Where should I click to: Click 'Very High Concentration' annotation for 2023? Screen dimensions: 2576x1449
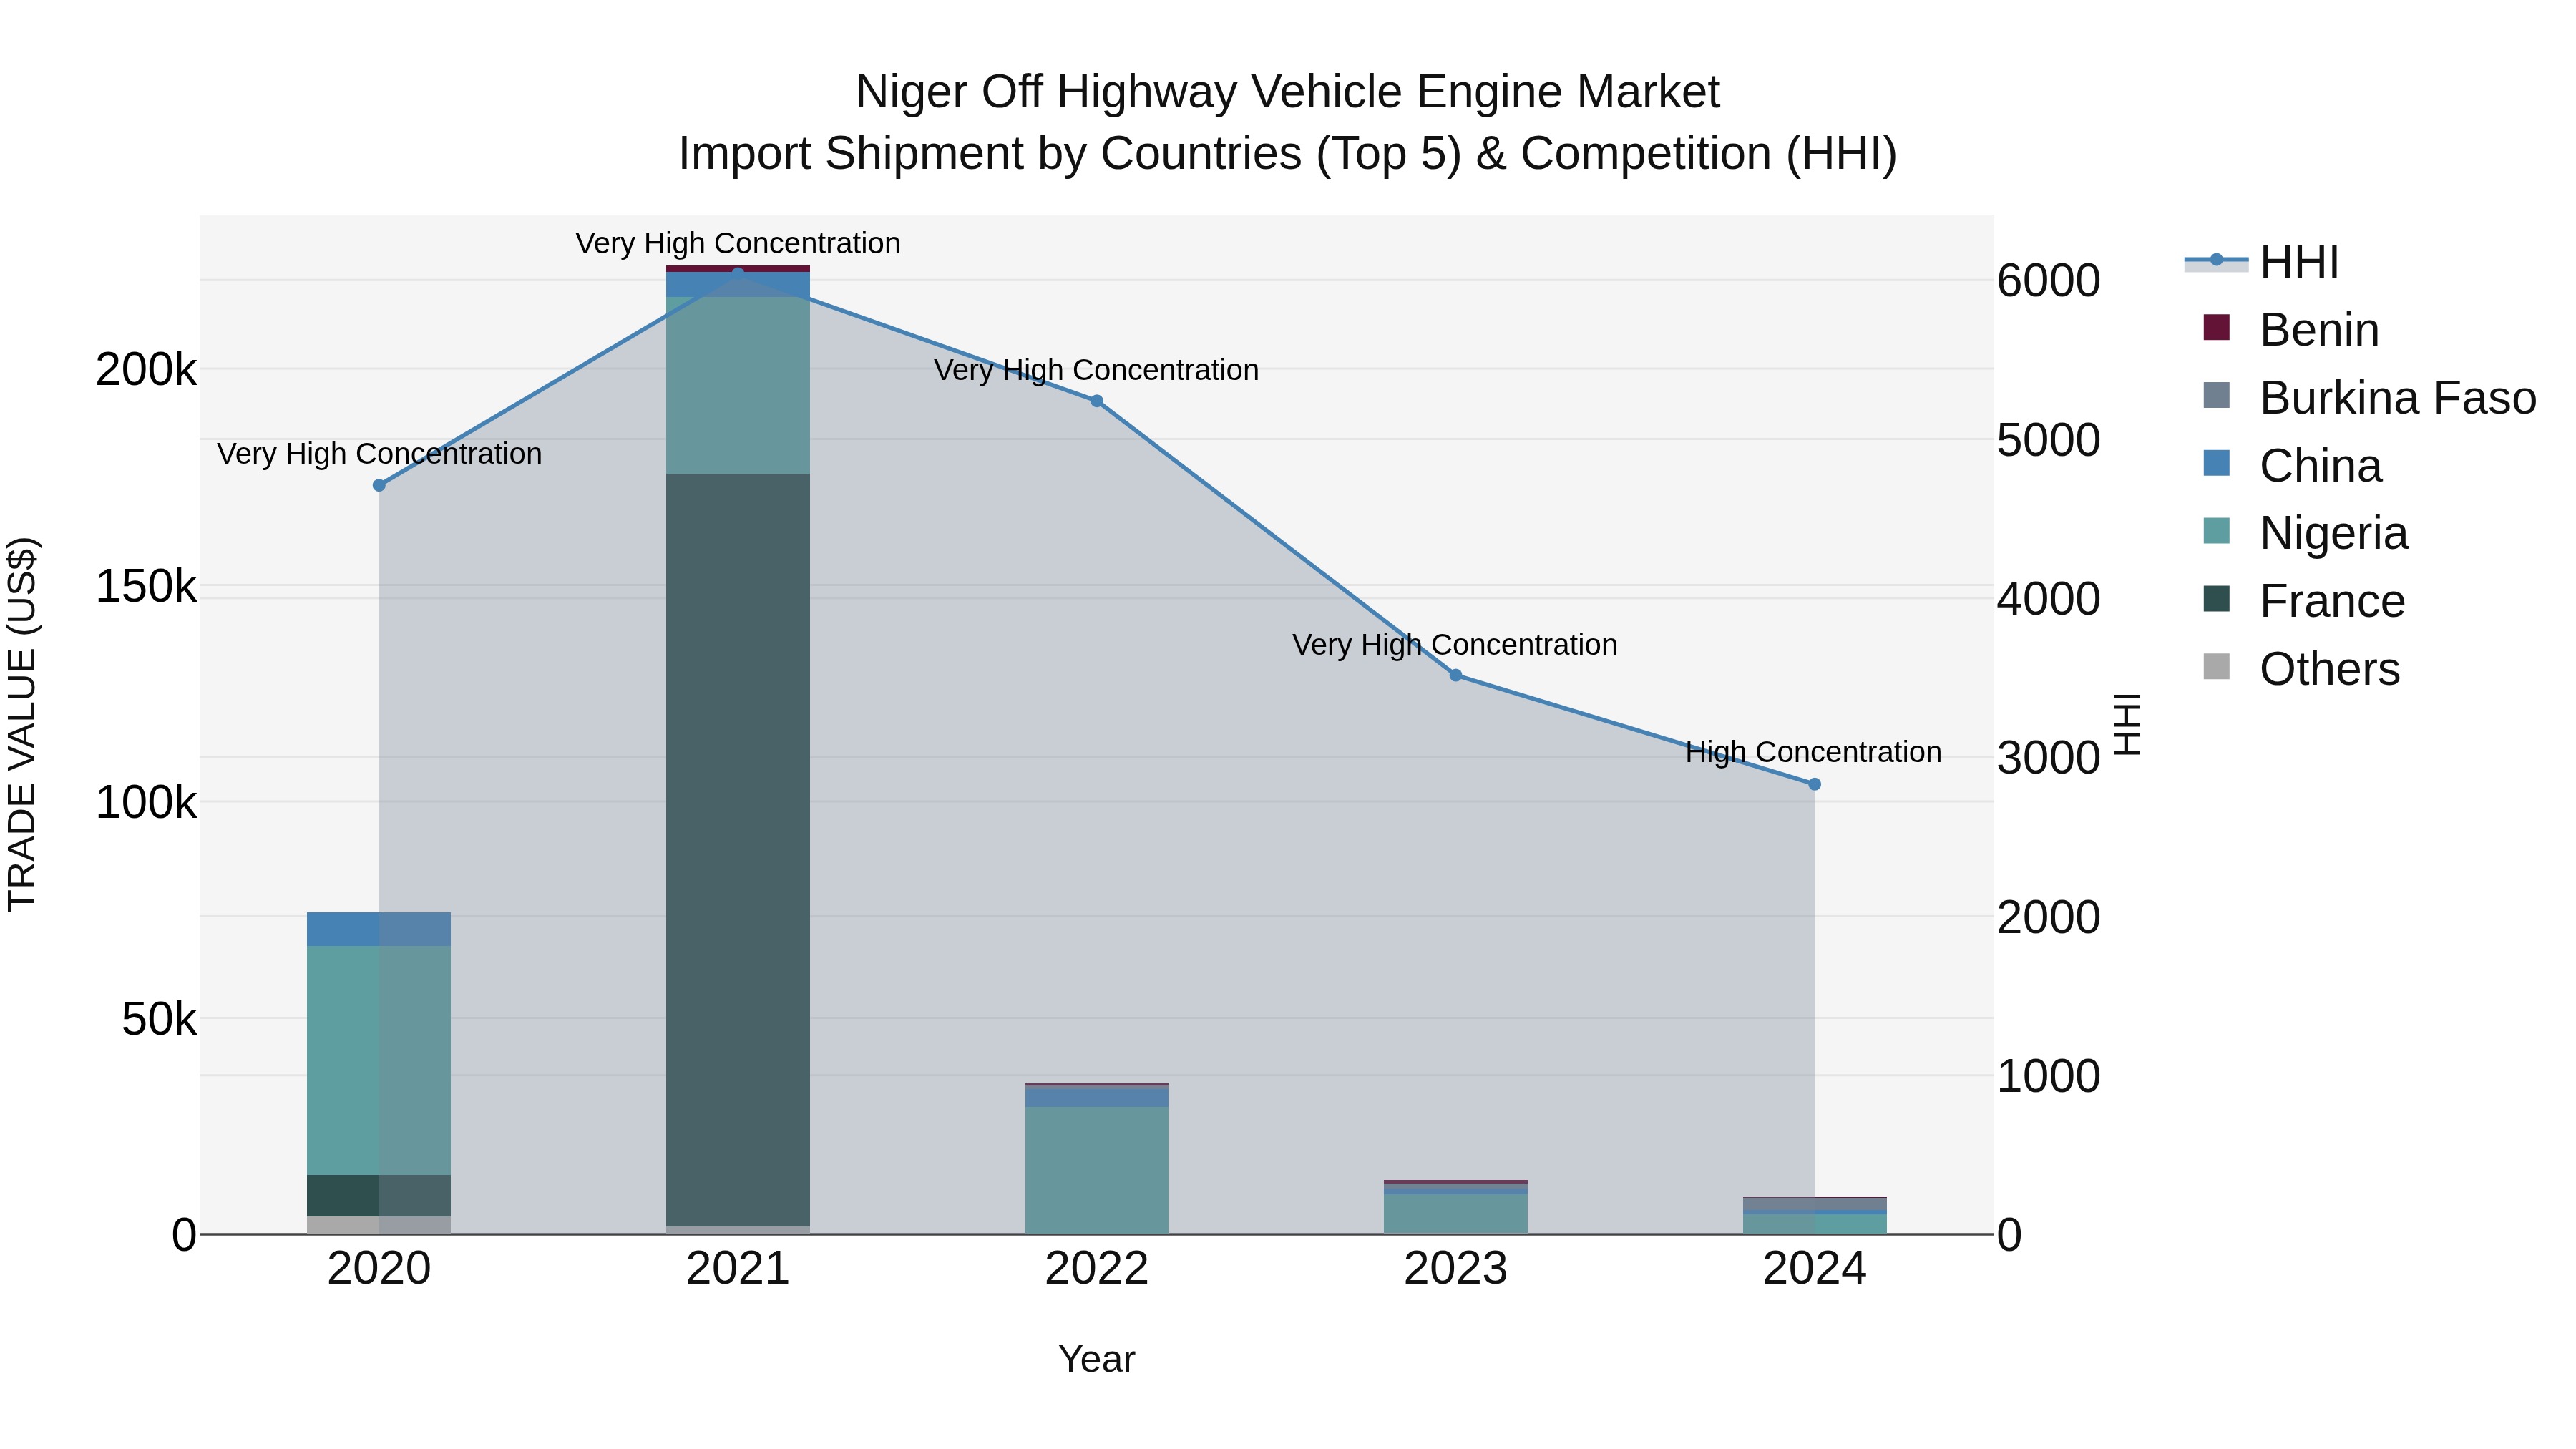pos(1455,645)
